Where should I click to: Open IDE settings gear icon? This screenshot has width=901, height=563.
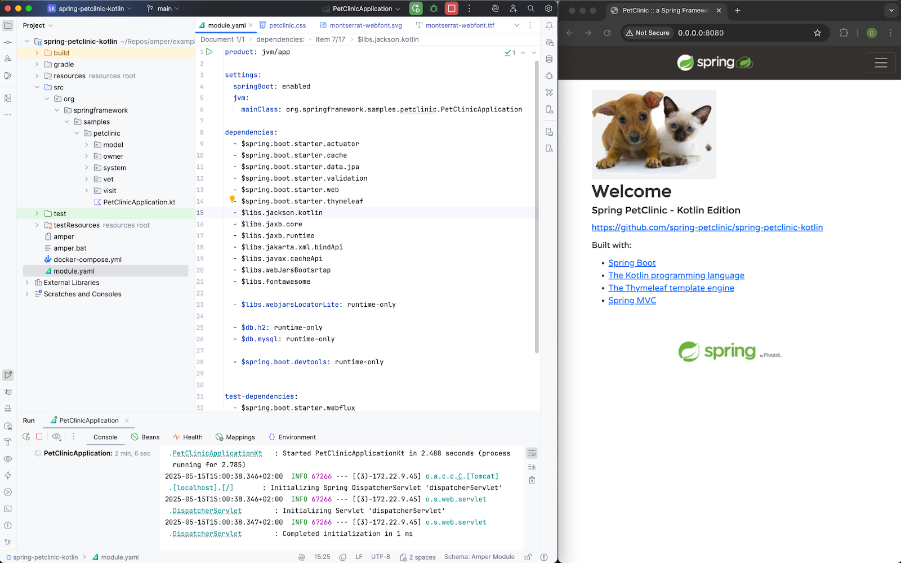pyautogui.click(x=548, y=8)
